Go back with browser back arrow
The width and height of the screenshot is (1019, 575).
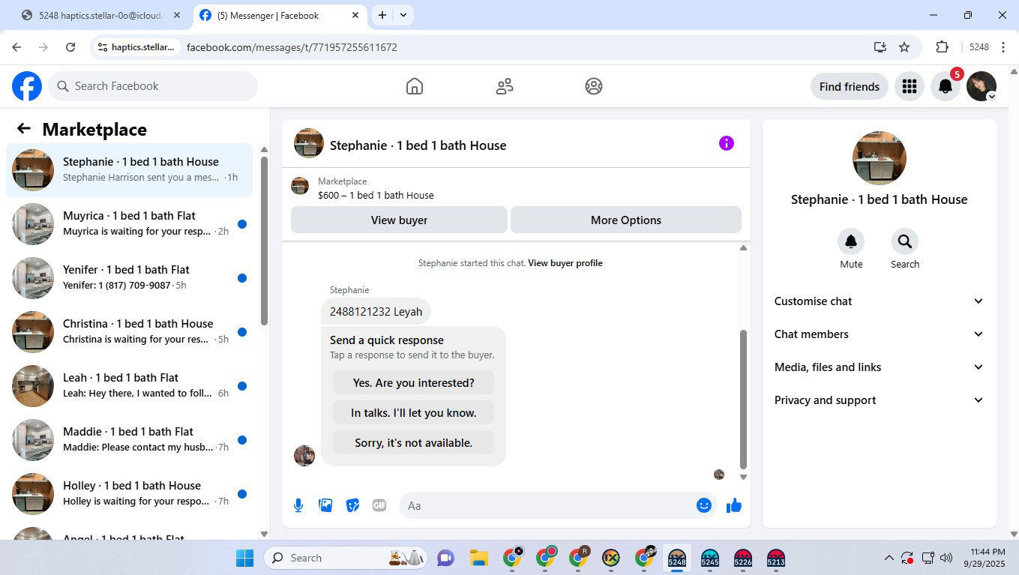click(16, 47)
